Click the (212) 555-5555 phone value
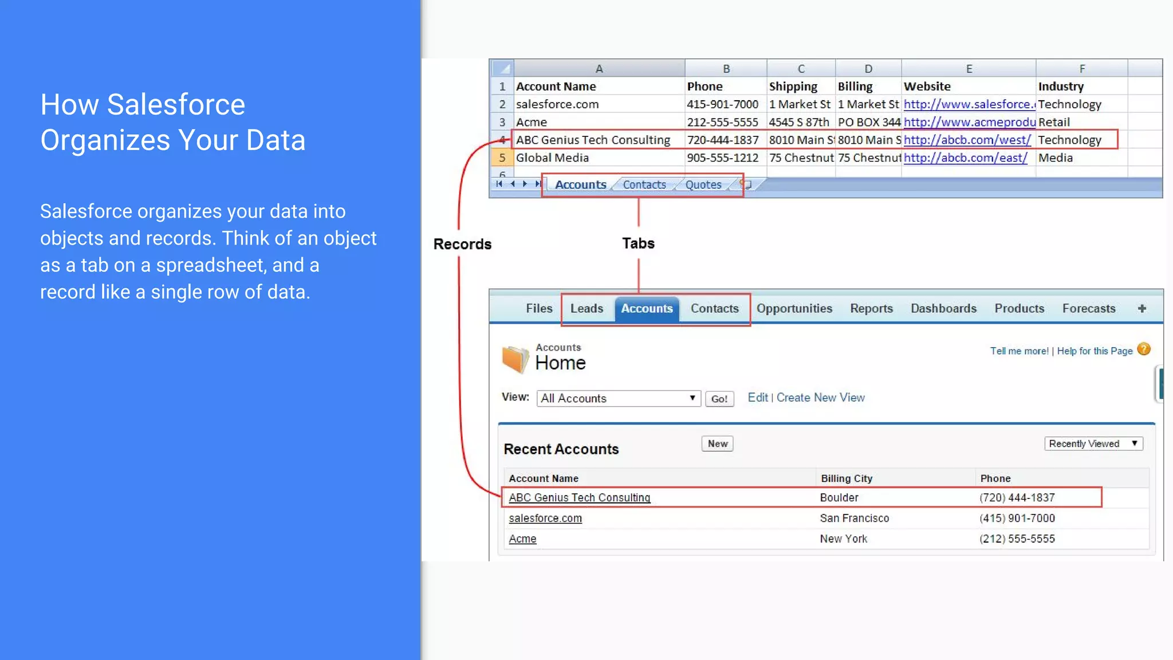Screen dimensions: 1173x660 [x=1017, y=539]
